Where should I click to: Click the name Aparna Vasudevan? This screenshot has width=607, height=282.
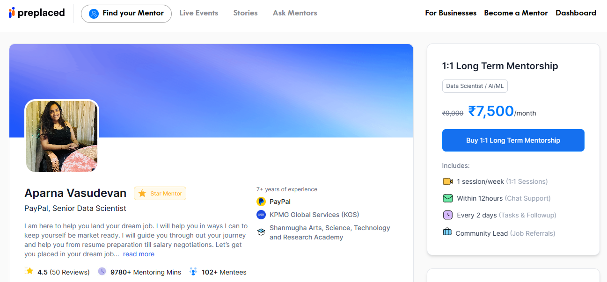click(x=75, y=193)
